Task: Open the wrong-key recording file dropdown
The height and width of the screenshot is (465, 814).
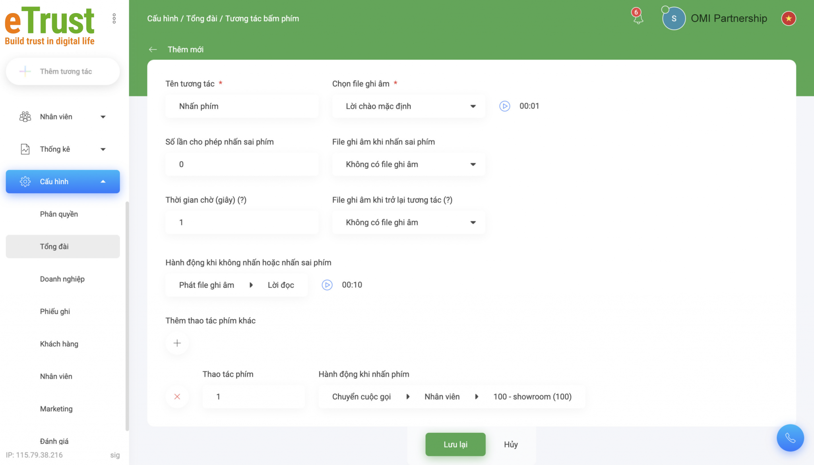Action: 409,164
